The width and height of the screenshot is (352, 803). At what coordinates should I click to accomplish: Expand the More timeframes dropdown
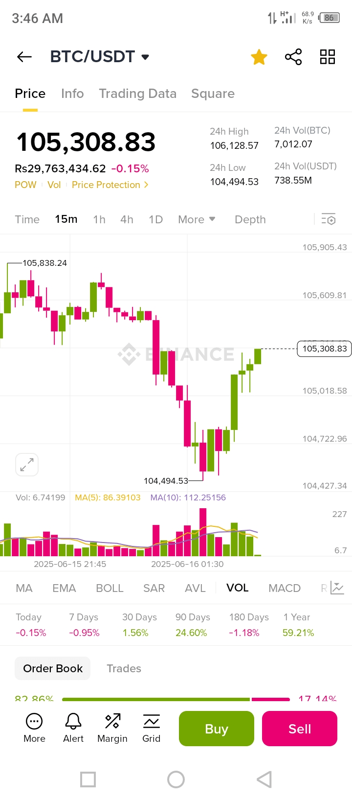(x=197, y=219)
